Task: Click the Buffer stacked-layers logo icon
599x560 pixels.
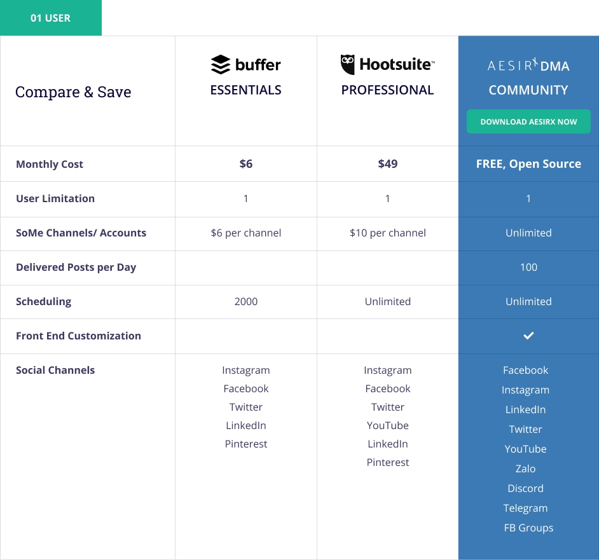Action: (221, 65)
